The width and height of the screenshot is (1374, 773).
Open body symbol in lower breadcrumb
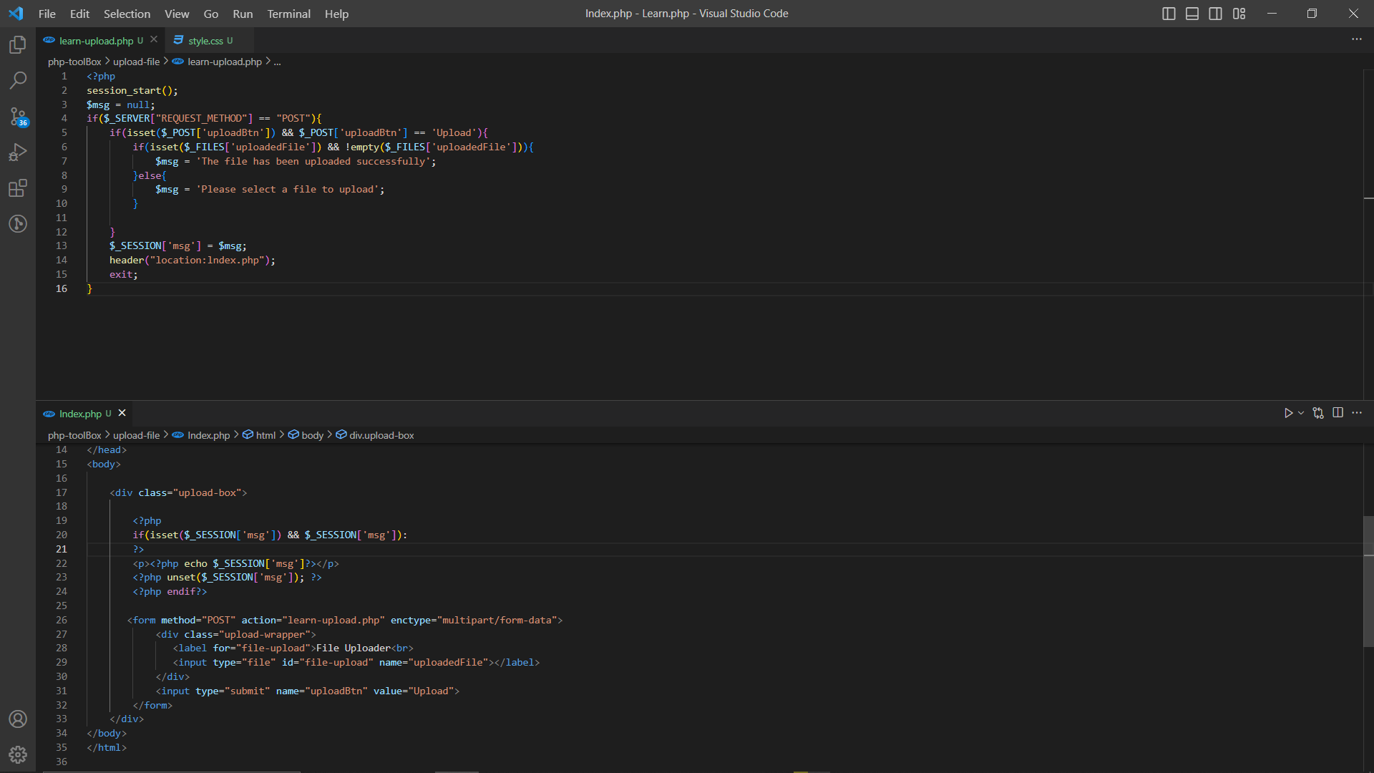(x=312, y=435)
